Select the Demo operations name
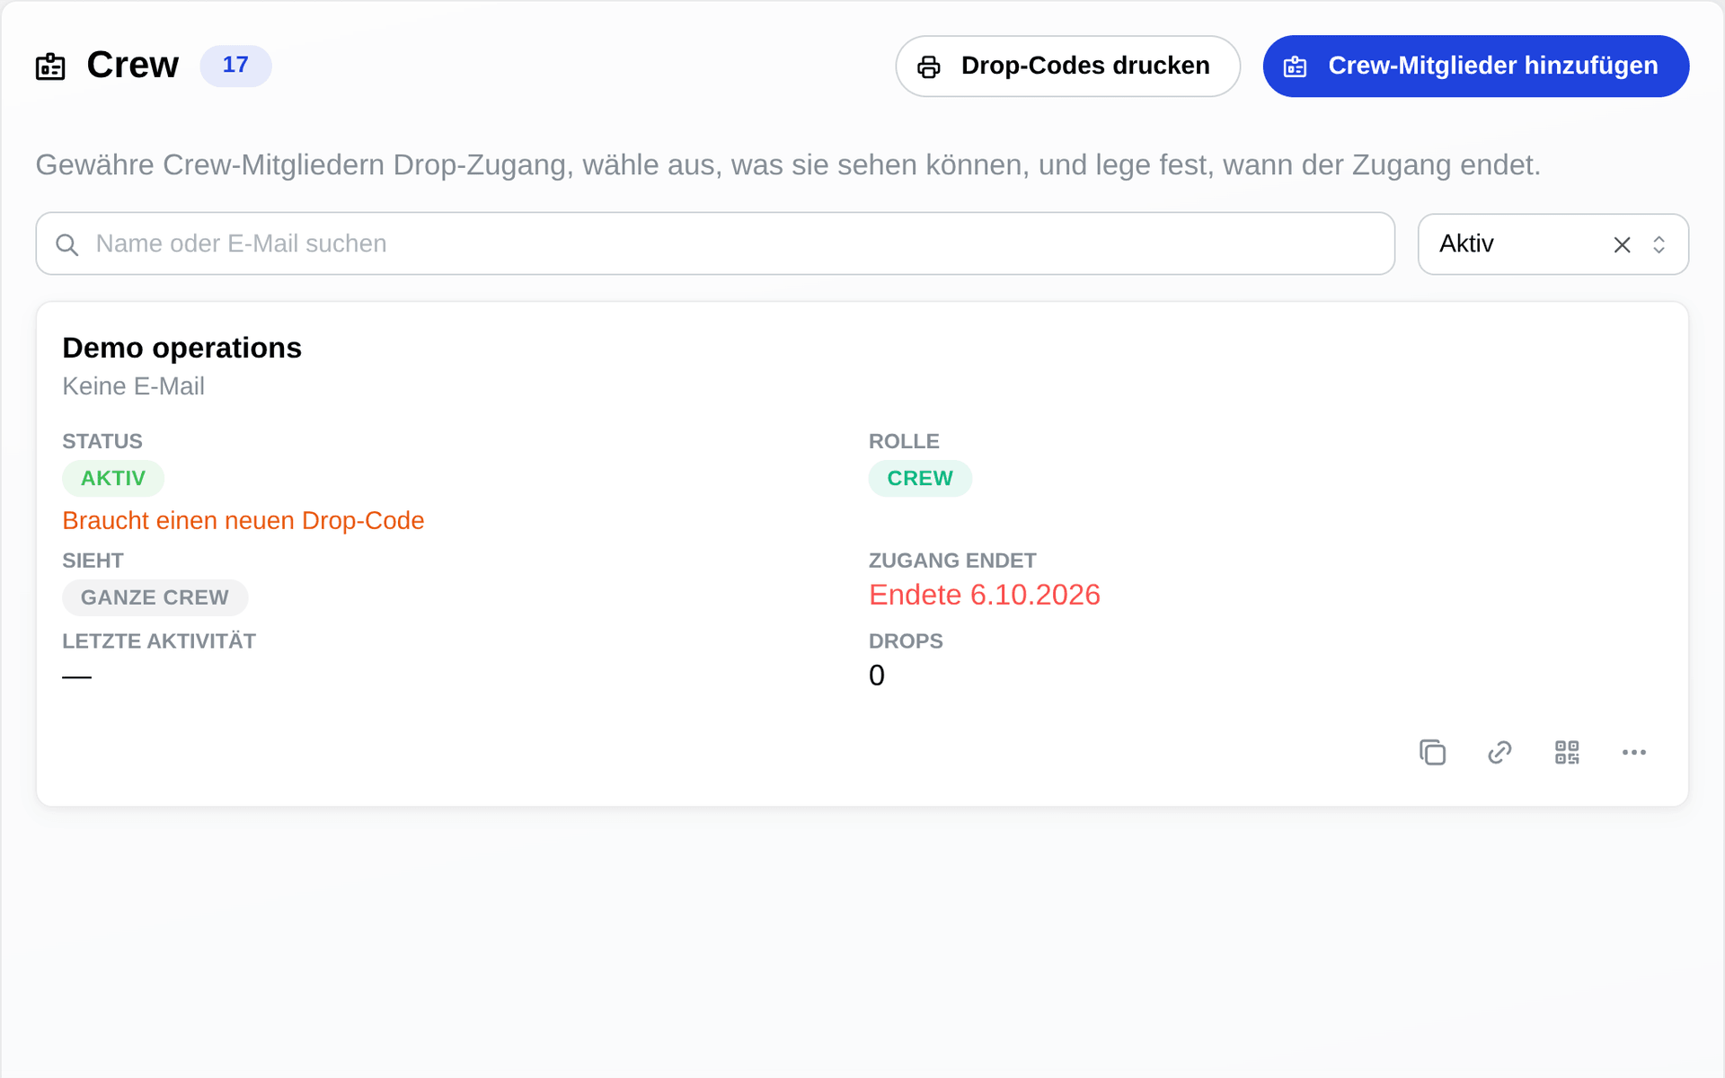The height and width of the screenshot is (1078, 1725). coord(181,348)
